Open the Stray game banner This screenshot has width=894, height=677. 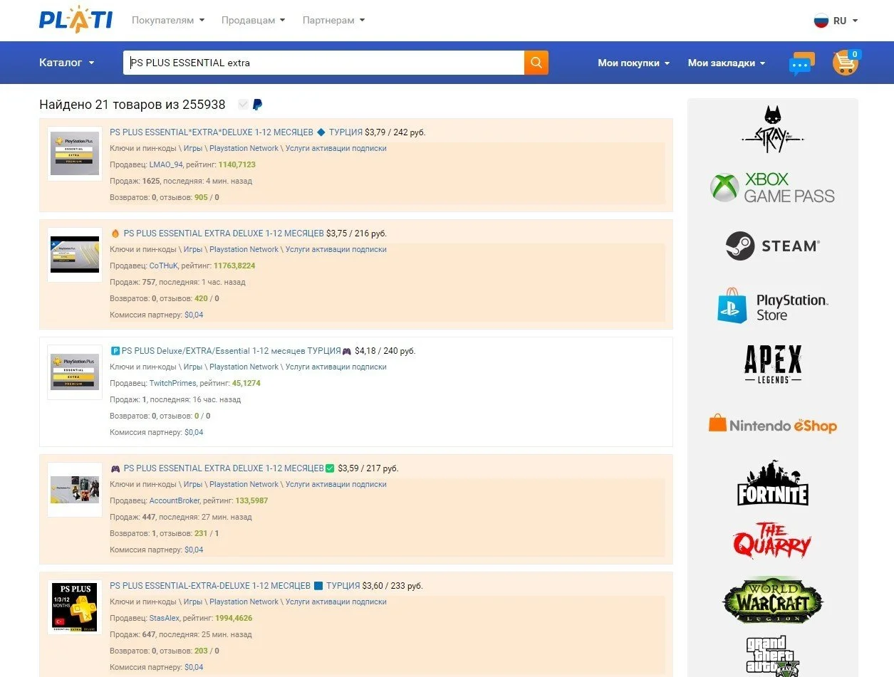pos(772,129)
